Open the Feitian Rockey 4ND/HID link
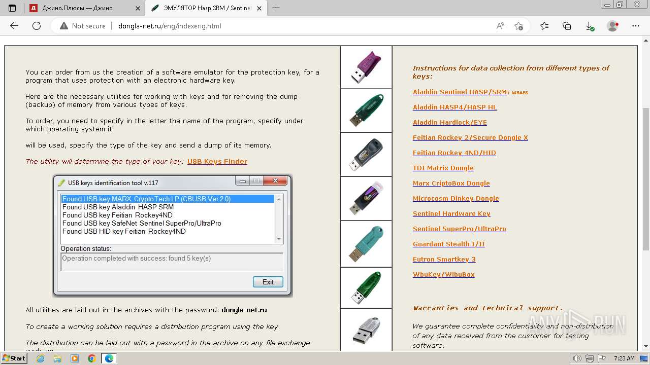This screenshot has width=650, height=365. tap(454, 153)
